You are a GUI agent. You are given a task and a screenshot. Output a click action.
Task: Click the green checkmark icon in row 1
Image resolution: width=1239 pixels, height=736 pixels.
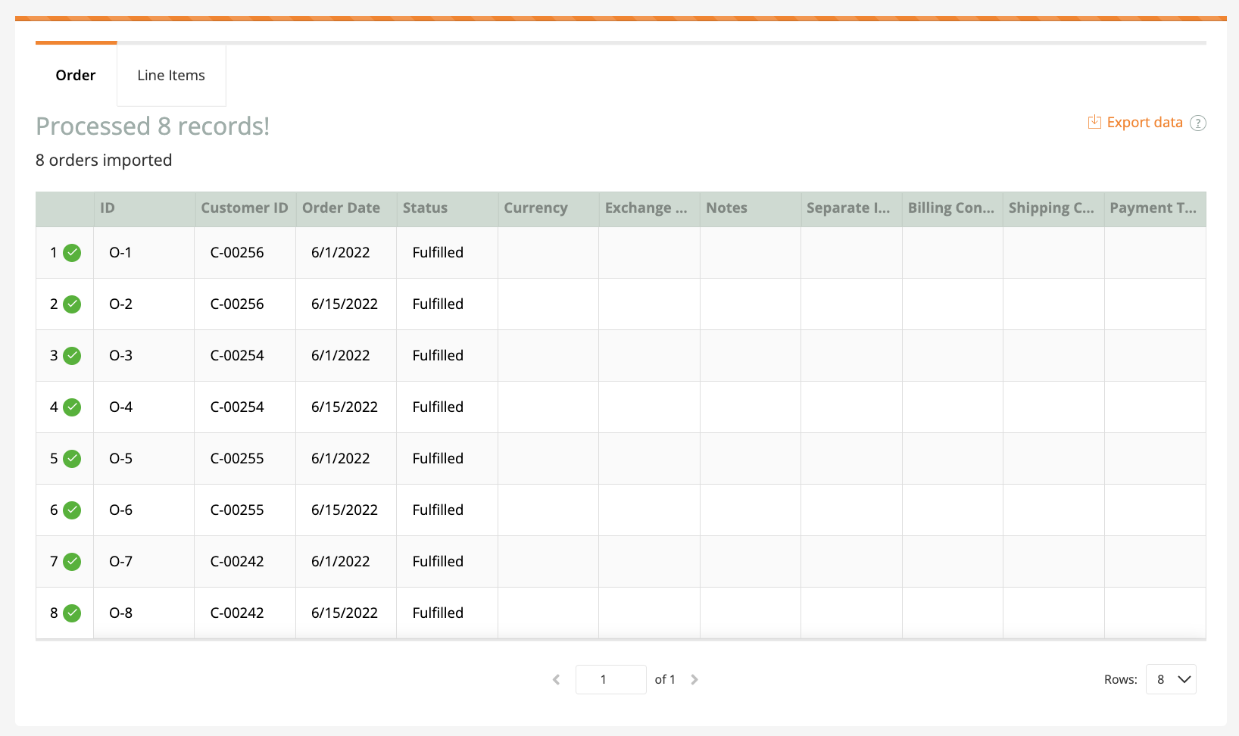pyautogui.click(x=72, y=253)
